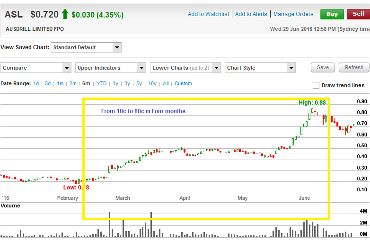Click the Refresh chart button
Image resolution: width=370 pixels, height=242 pixels.
[354, 68]
